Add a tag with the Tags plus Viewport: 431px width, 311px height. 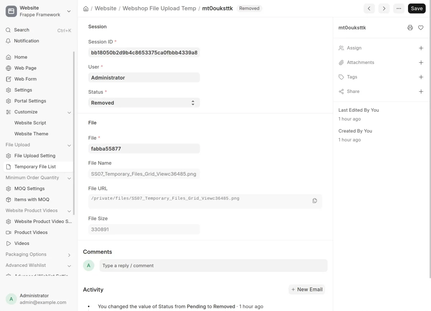click(x=421, y=77)
